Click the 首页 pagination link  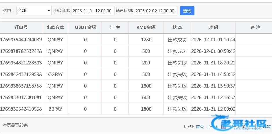200,127
